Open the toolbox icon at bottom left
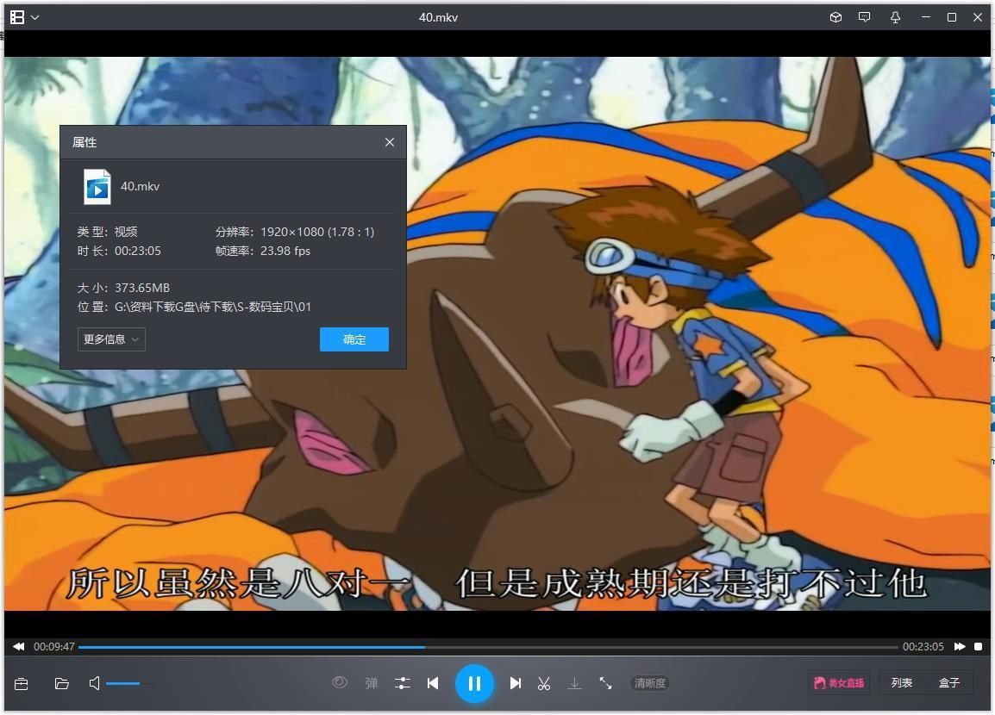 (22, 683)
